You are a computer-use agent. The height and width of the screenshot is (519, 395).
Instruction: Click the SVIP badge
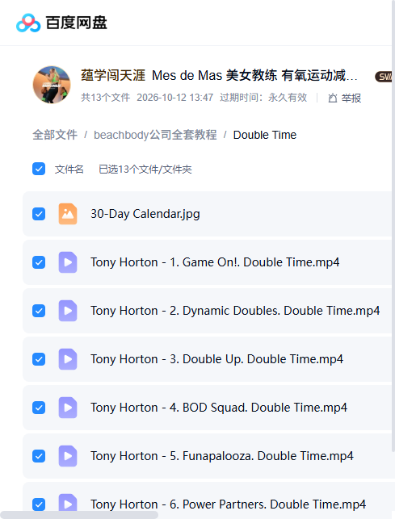384,77
